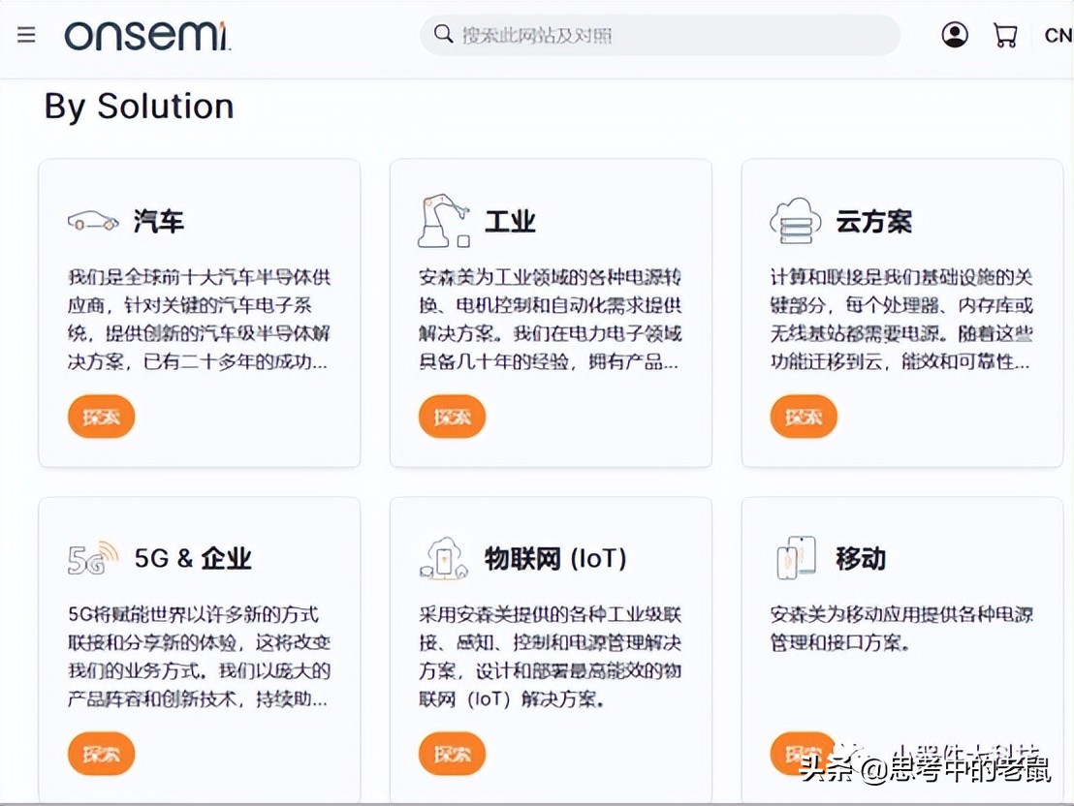Select the IoT device icon on 物联网 card

(442, 556)
